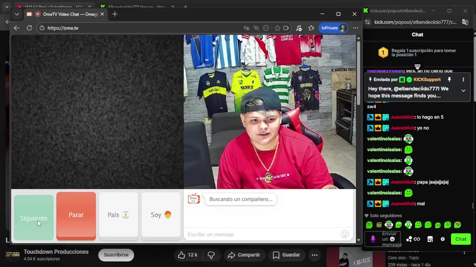Open the Kick chat emote picker smiley
Screen dimensions: 476x267
[392, 239]
